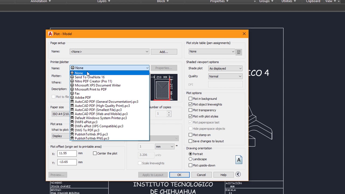Enable Center the plot checkbox
This screenshot has height=194, width=345.
point(95,153)
